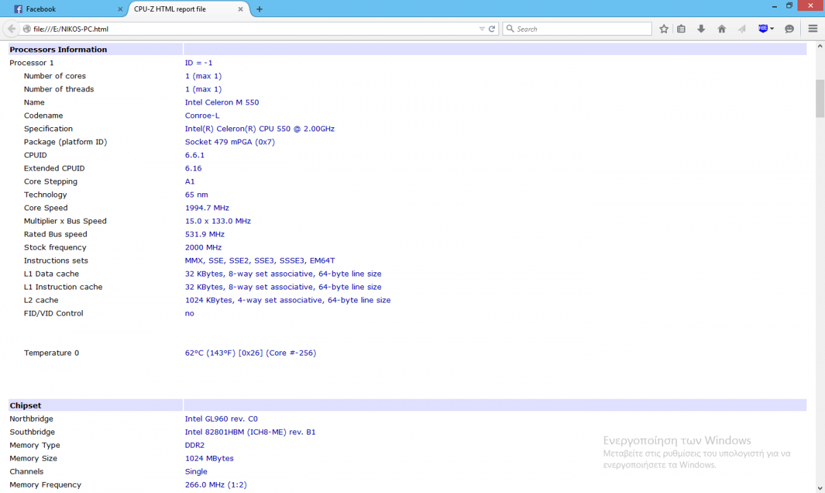
Task: Open the Firefox hamburger menu
Action: point(813,29)
